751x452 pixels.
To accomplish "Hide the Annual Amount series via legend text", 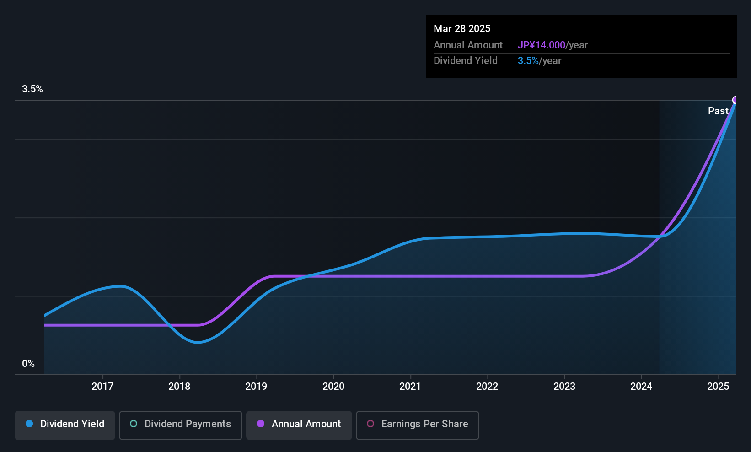I will pos(306,424).
